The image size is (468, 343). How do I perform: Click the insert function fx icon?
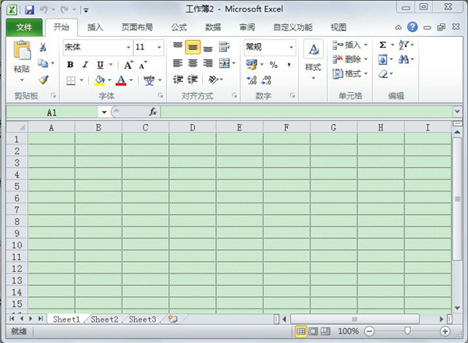click(x=153, y=112)
